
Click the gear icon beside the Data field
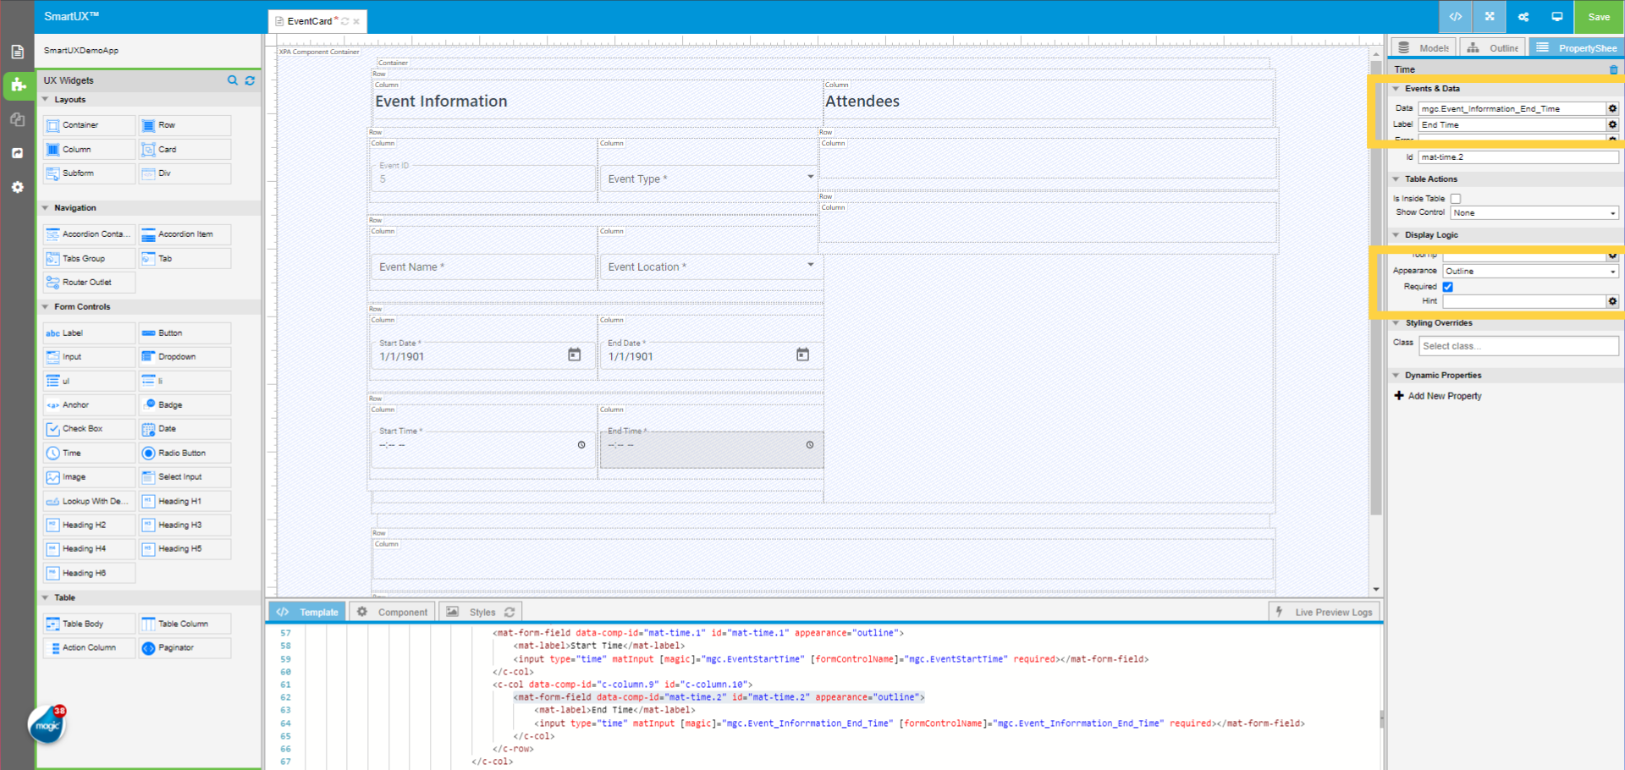[x=1612, y=108]
